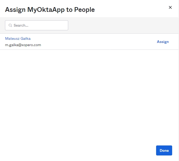
Task: Assign MyOktaApp to Mateusz Gałka
Action: pyautogui.click(x=163, y=42)
